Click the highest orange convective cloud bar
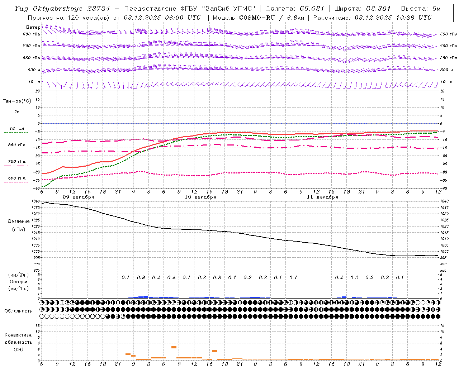This screenshot has height=367, width=459. pos(174,347)
